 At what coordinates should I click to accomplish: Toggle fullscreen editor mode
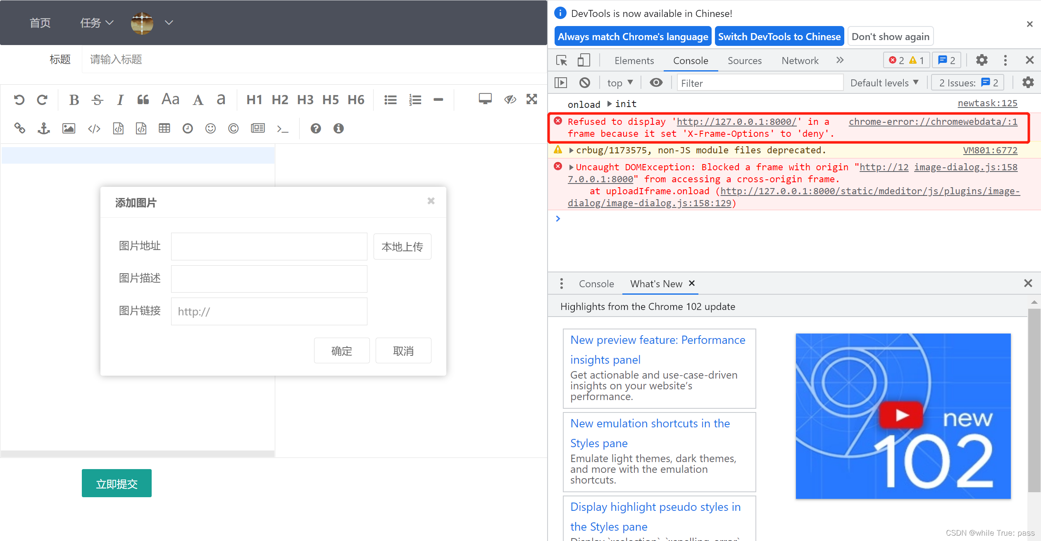[x=532, y=99]
